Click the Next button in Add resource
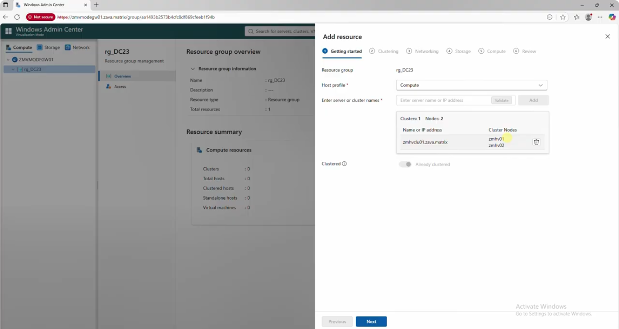Screen dimensions: 619x329 (371, 321)
